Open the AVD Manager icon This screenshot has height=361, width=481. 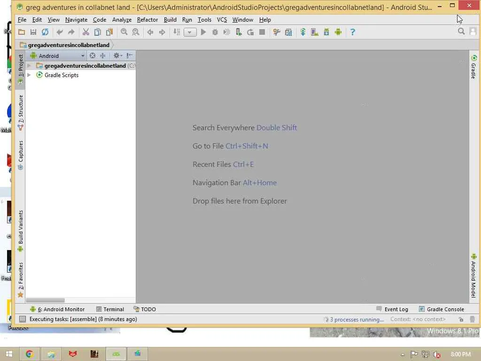314,32
